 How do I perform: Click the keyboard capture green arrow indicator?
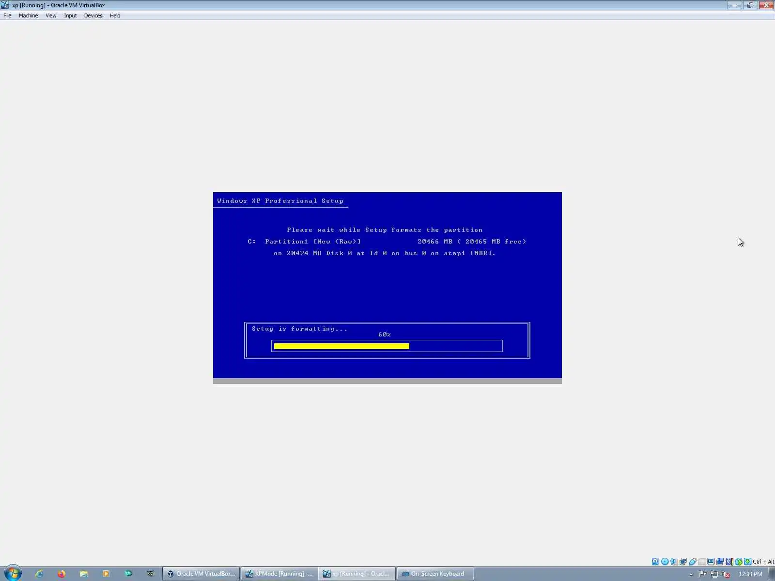(x=747, y=562)
